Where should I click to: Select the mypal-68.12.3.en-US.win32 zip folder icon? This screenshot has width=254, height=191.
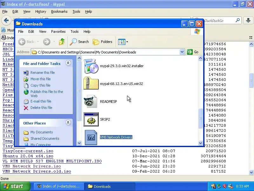pyautogui.click(x=91, y=83)
